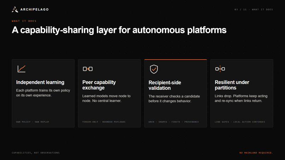Click the 'LINK GATES · LOCAL ACTION CONTINUES' tag line
The image size is (285, 160).
click(x=240, y=122)
